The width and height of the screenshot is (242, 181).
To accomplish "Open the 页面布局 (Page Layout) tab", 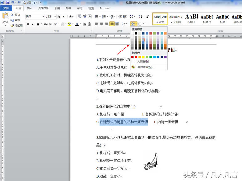I will (43, 8).
